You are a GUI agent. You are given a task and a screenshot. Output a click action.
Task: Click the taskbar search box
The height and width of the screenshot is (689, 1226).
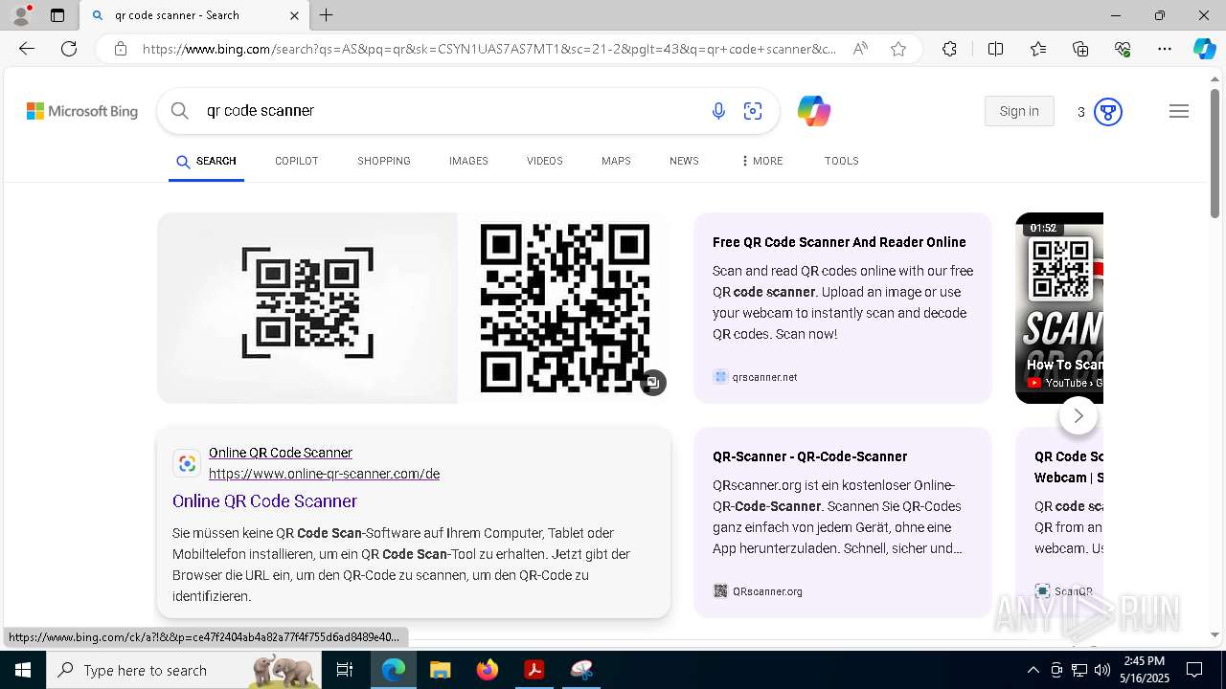pos(185,670)
